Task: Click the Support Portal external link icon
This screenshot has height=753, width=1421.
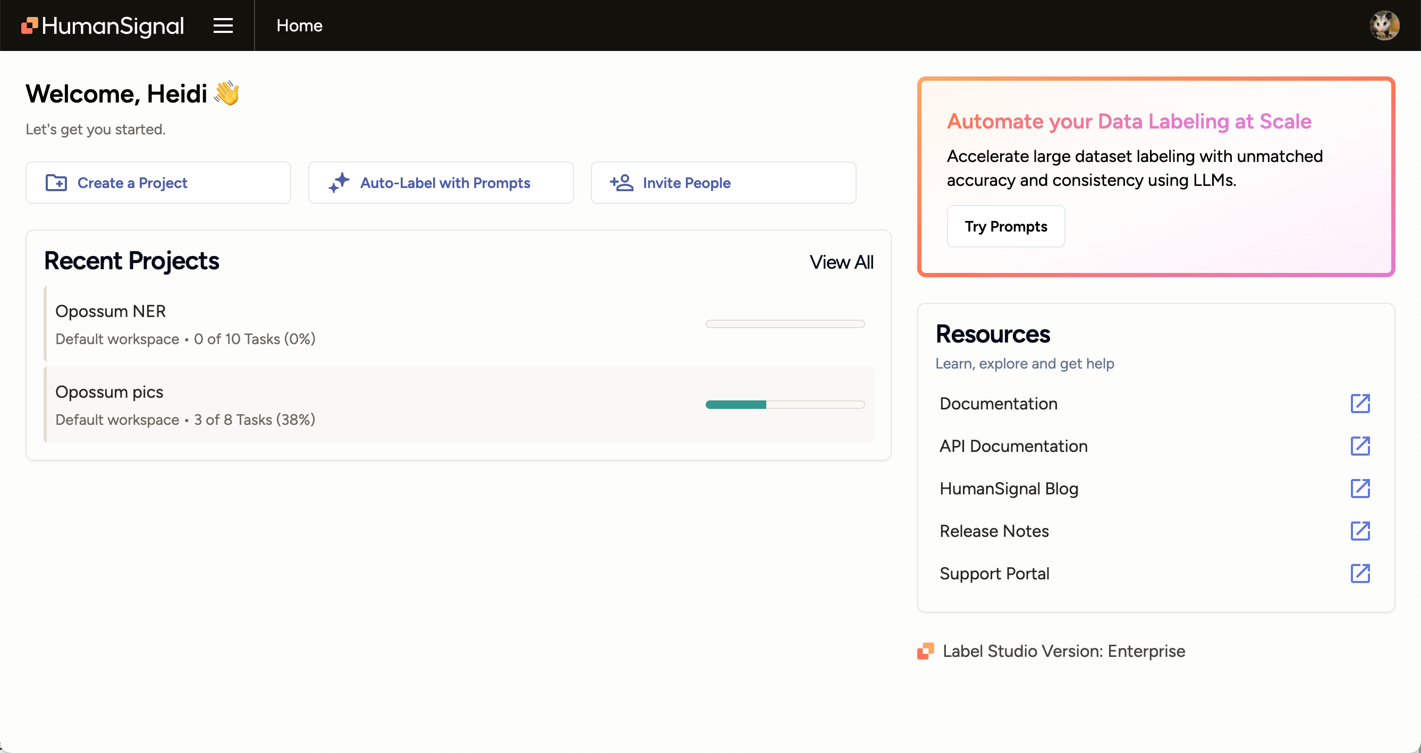Action: [1360, 574]
